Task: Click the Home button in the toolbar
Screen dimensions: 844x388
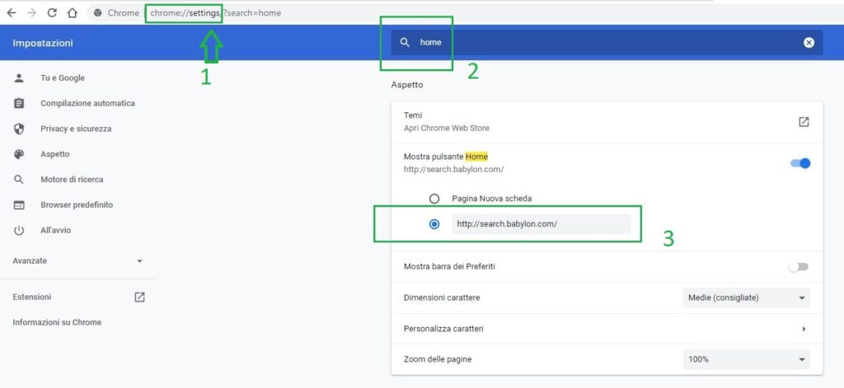Action: (73, 13)
